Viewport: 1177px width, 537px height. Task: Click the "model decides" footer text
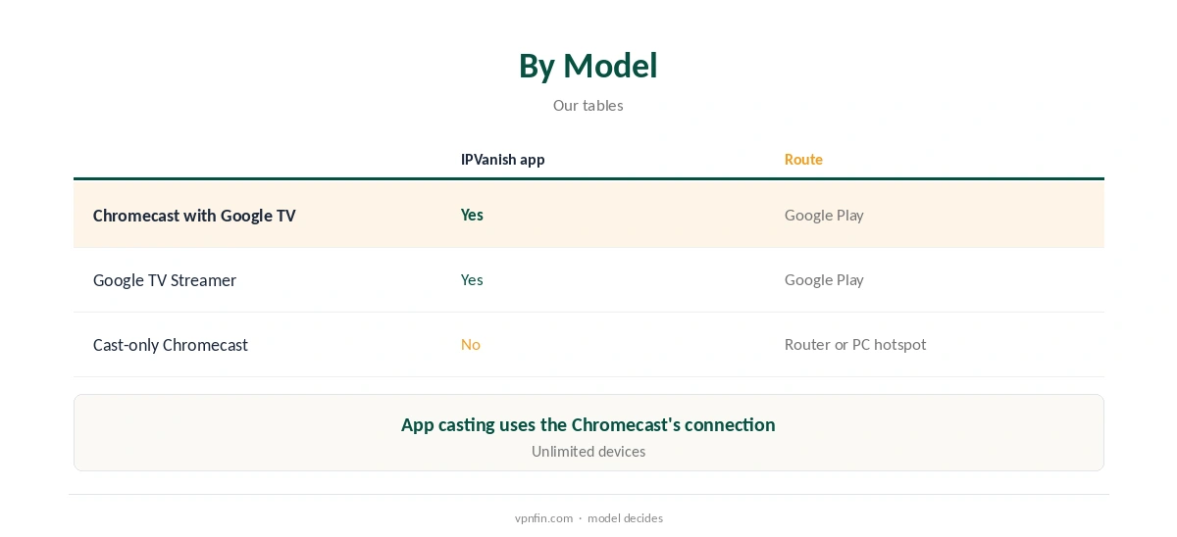(625, 518)
